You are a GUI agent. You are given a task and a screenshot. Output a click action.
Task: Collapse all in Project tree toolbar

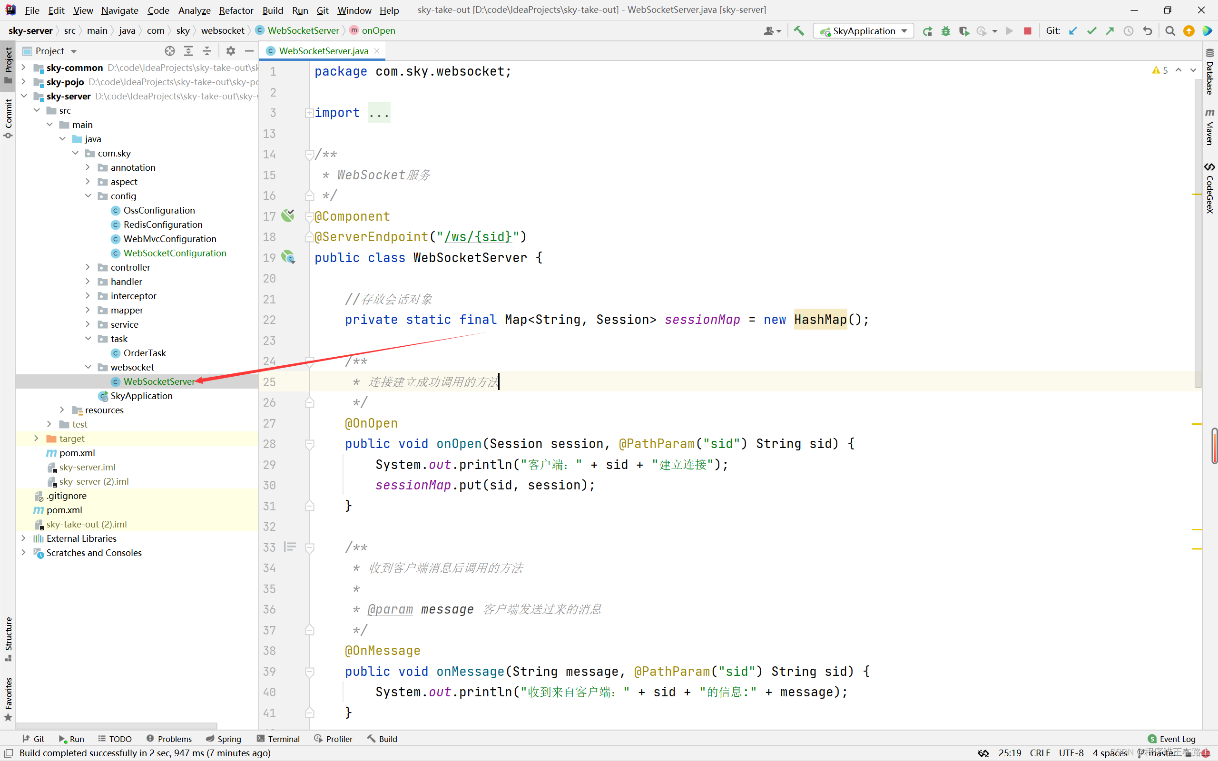[x=207, y=51]
